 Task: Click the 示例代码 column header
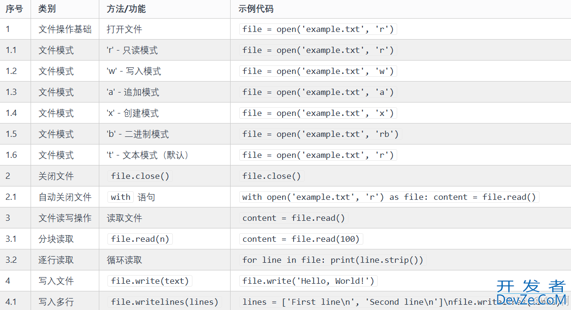(x=255, y=9)
